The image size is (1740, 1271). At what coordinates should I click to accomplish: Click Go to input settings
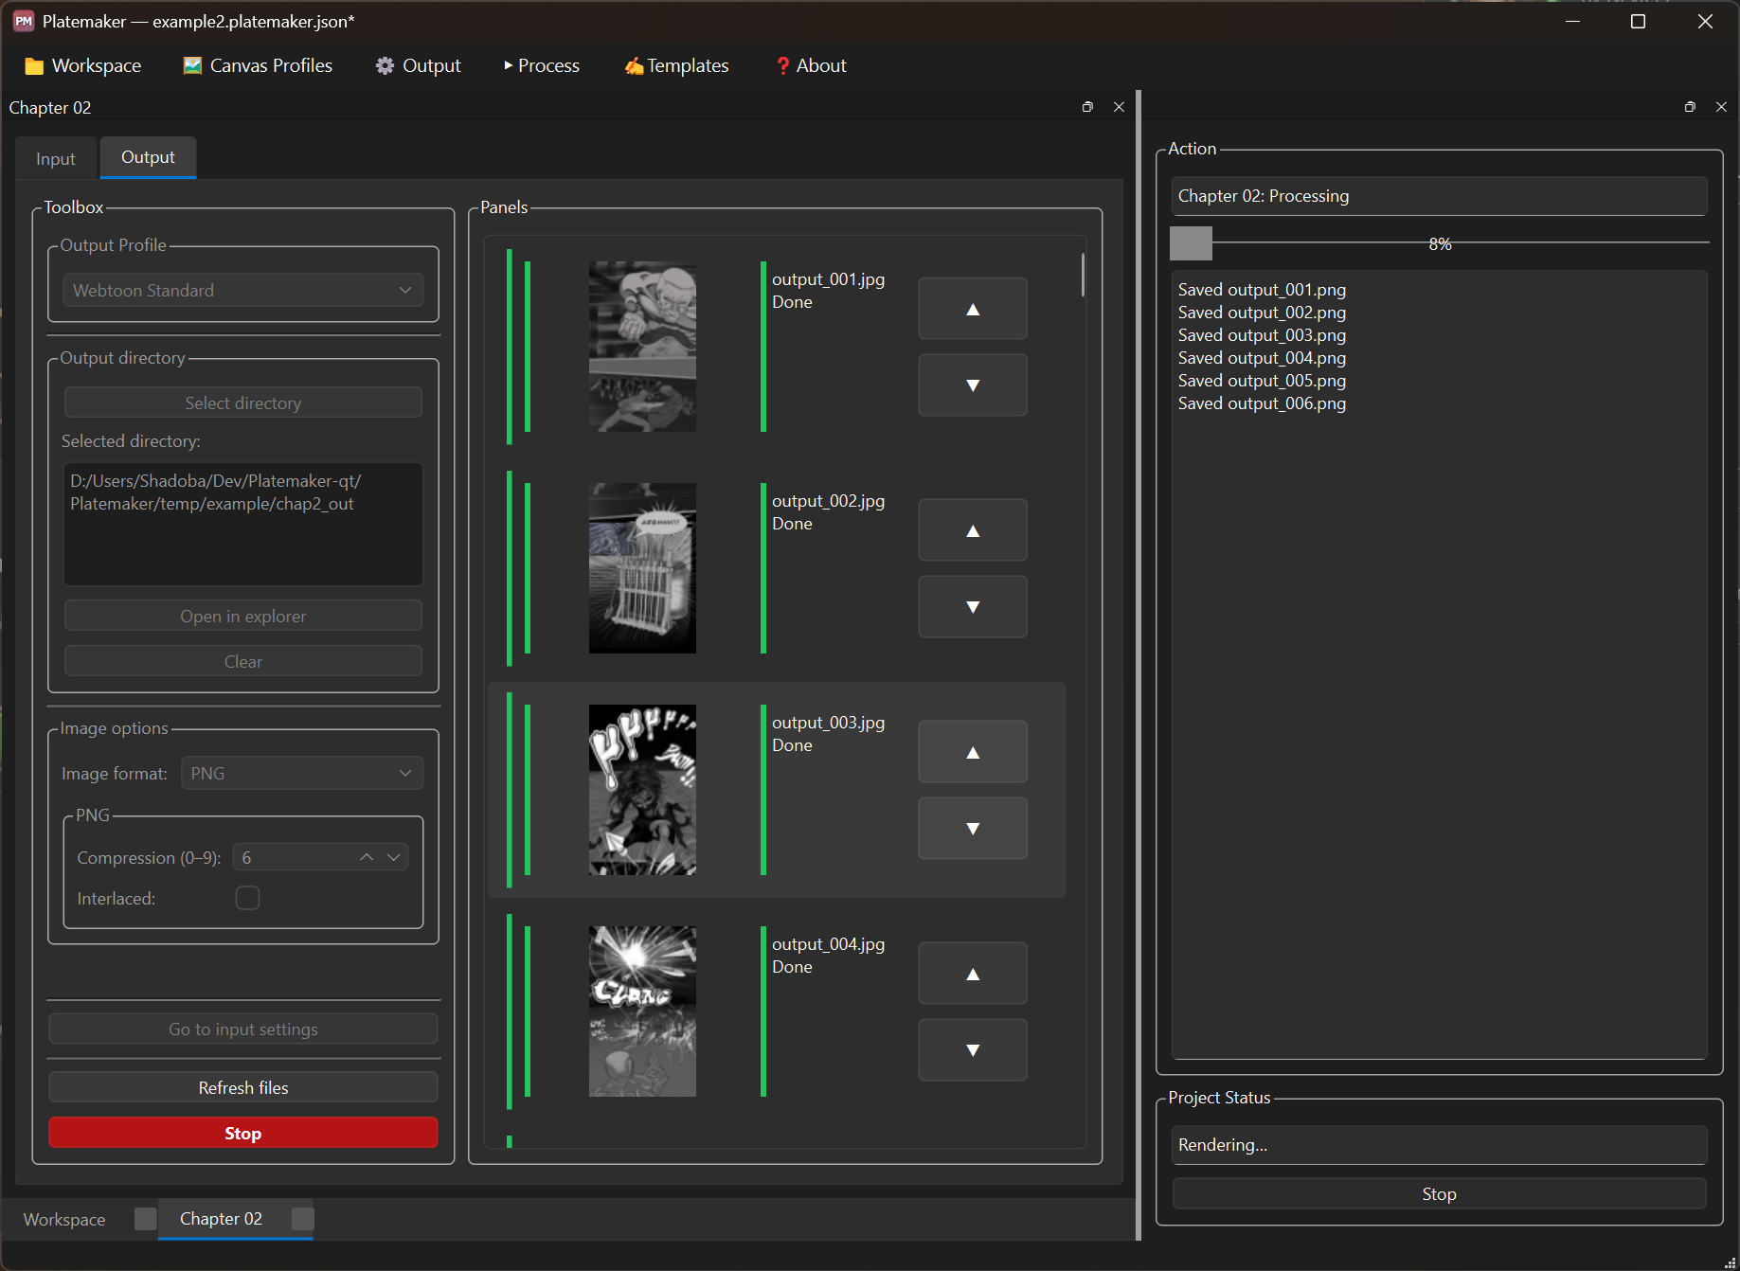tap(243, 1029)
